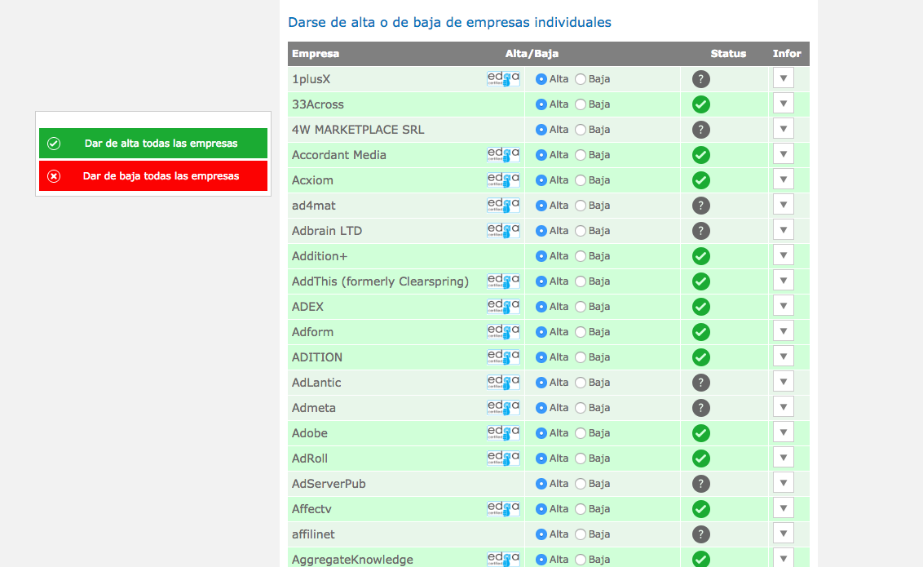Click the question-mark status icon for ad4mat

click(700, 206)
